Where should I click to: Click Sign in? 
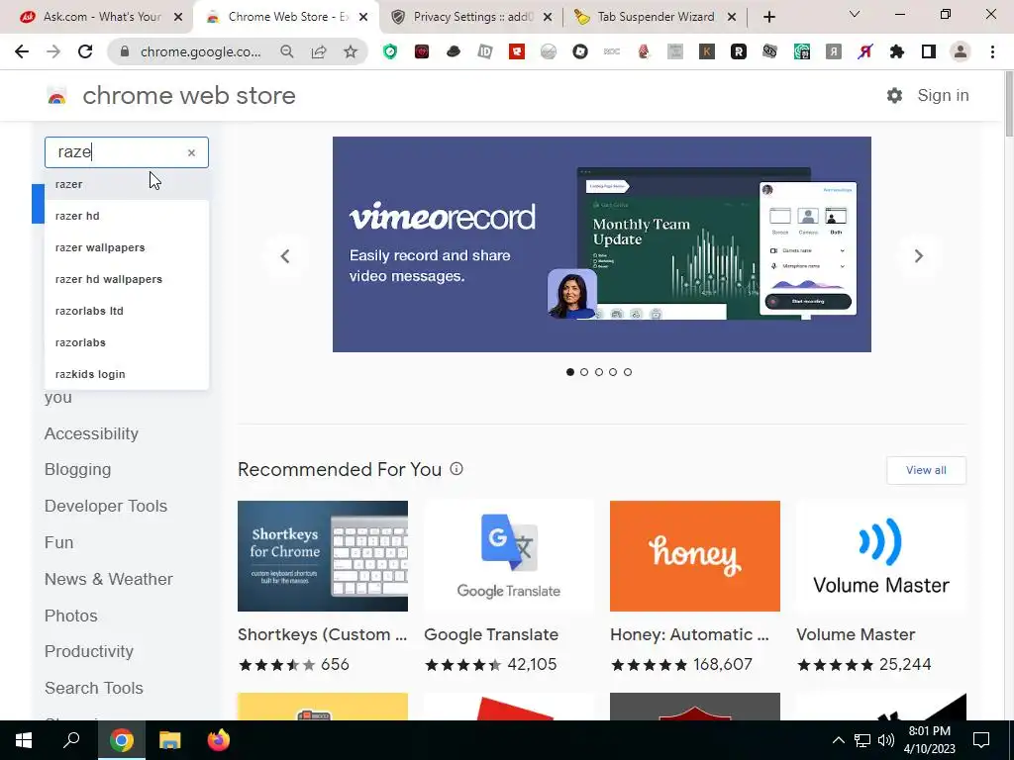(943, 96)
